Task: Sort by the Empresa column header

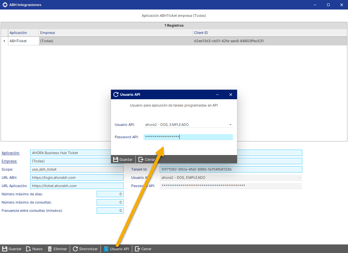Action: click(x=116, y=33)
